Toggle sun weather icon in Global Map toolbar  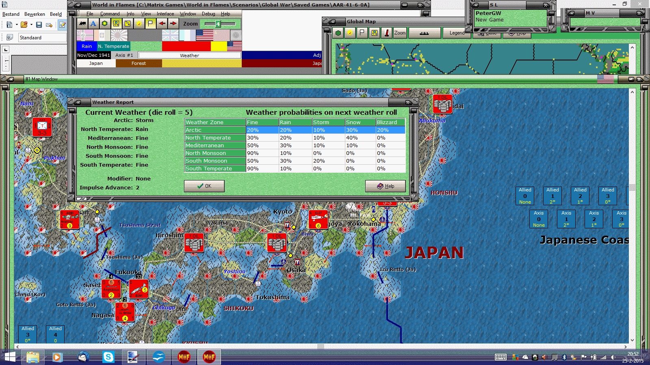[350, 33]
